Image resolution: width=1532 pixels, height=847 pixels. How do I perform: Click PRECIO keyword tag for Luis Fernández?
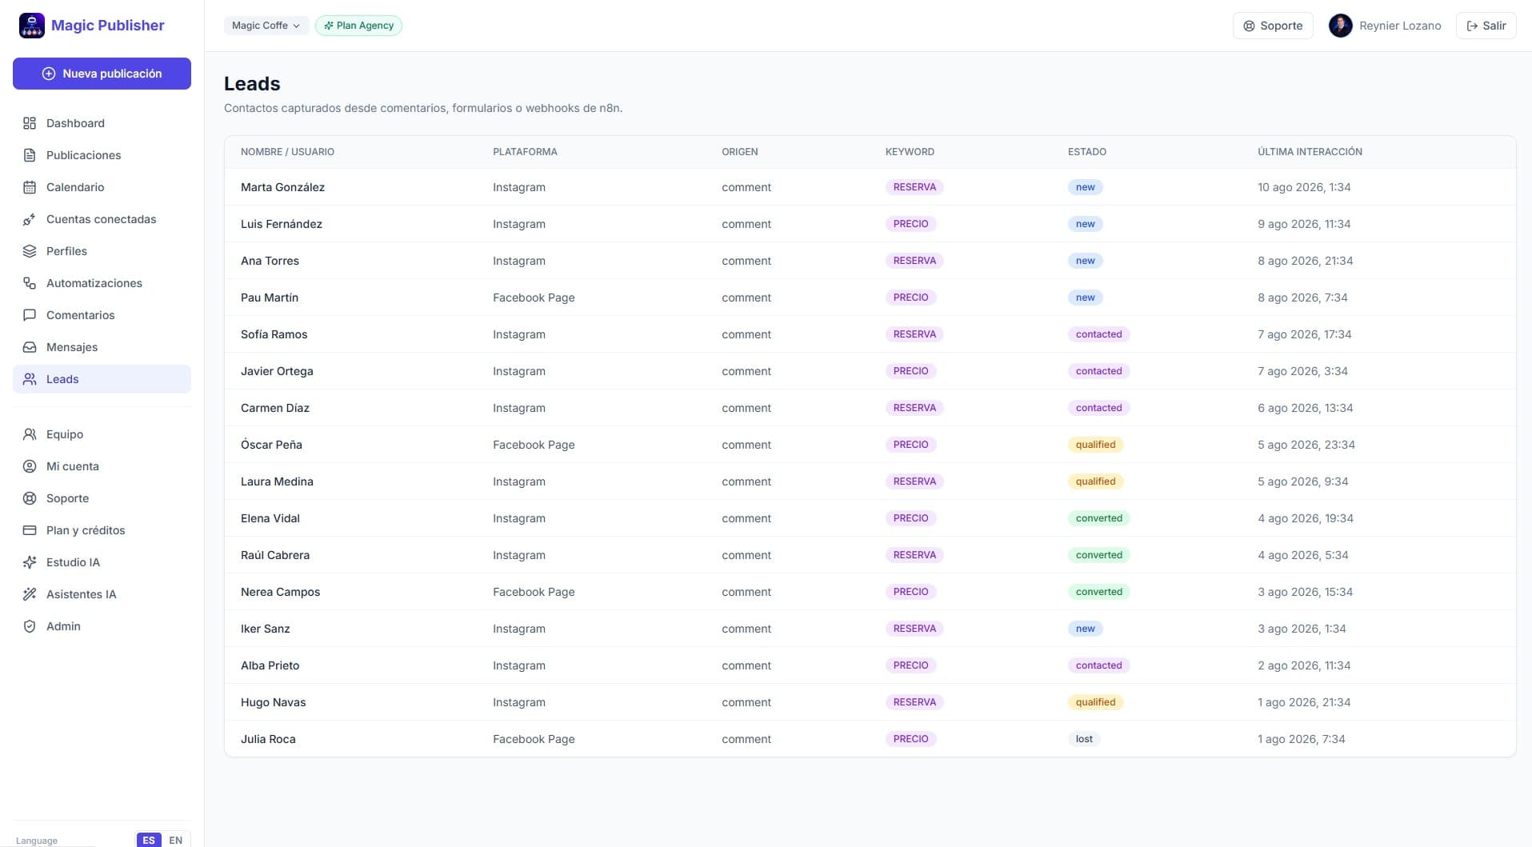pyautogui.click(x=910, y=224)
